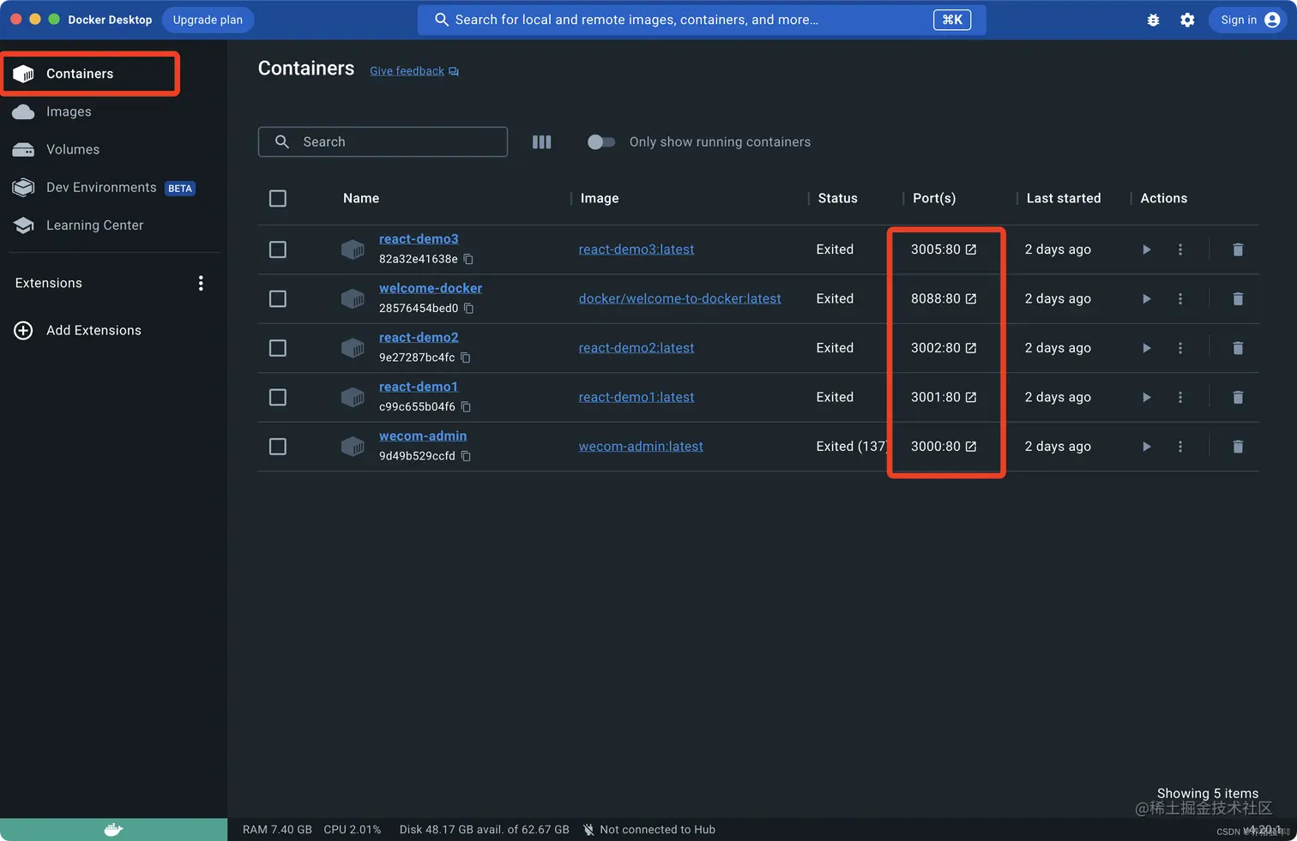1297x841 pixels.
Task: Go to Volumes in sidebar
Action: [x=73, y=149]
